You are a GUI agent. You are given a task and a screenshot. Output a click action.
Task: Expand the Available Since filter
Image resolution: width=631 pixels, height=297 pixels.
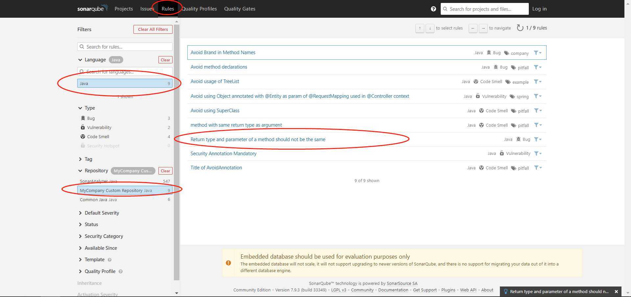(98, 248)
